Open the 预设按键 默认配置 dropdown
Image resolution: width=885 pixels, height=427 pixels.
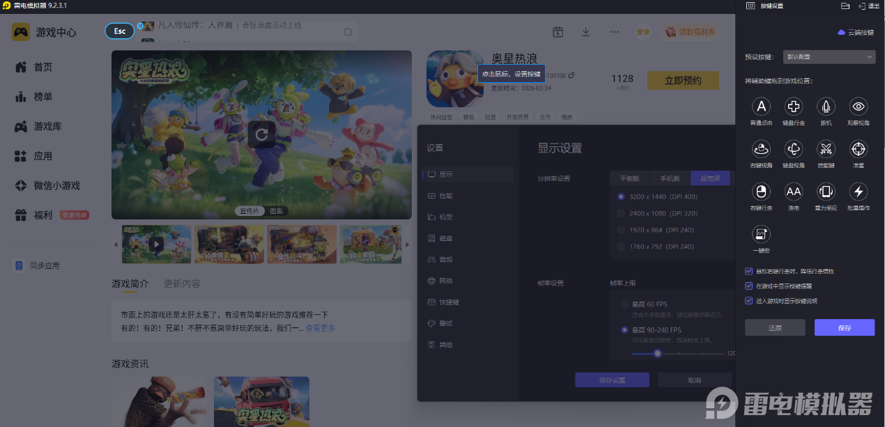tap(829, 56)
